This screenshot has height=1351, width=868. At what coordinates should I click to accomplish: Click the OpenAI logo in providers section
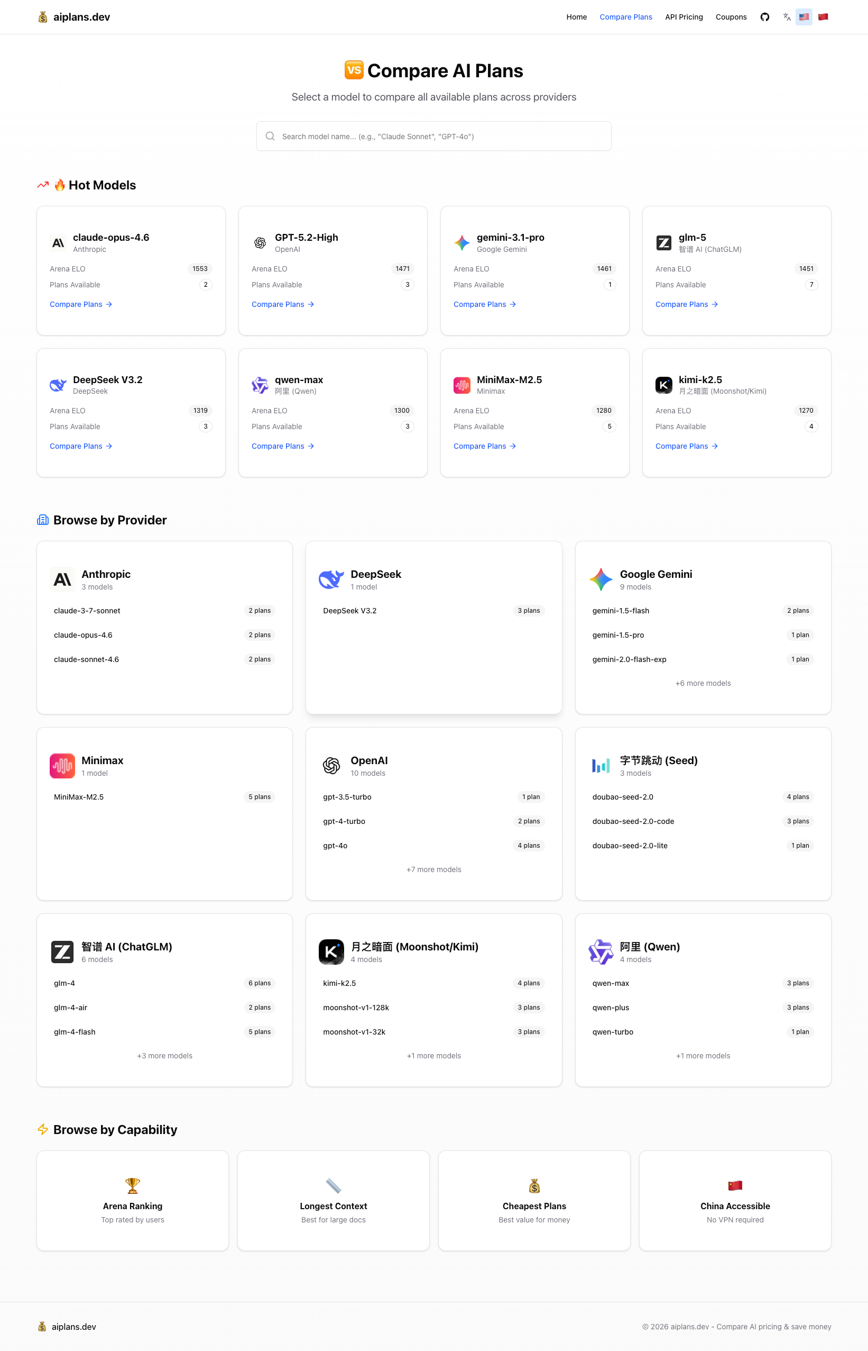point(331,766)
